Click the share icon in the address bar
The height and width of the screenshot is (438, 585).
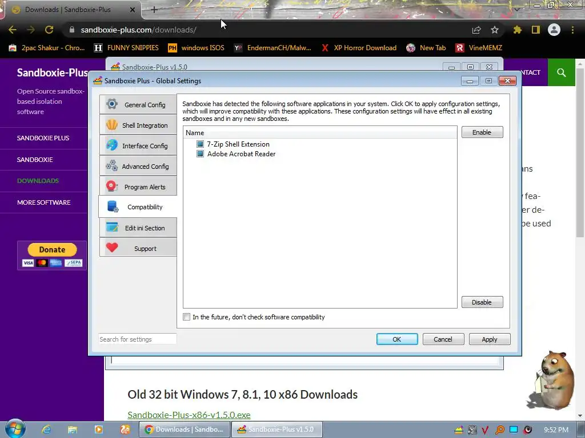476,30
